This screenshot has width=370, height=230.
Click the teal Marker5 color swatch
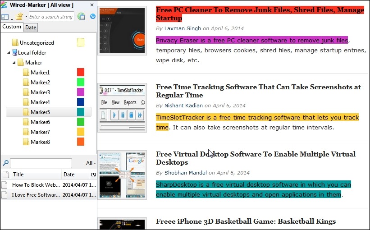[x=81, y=112]
